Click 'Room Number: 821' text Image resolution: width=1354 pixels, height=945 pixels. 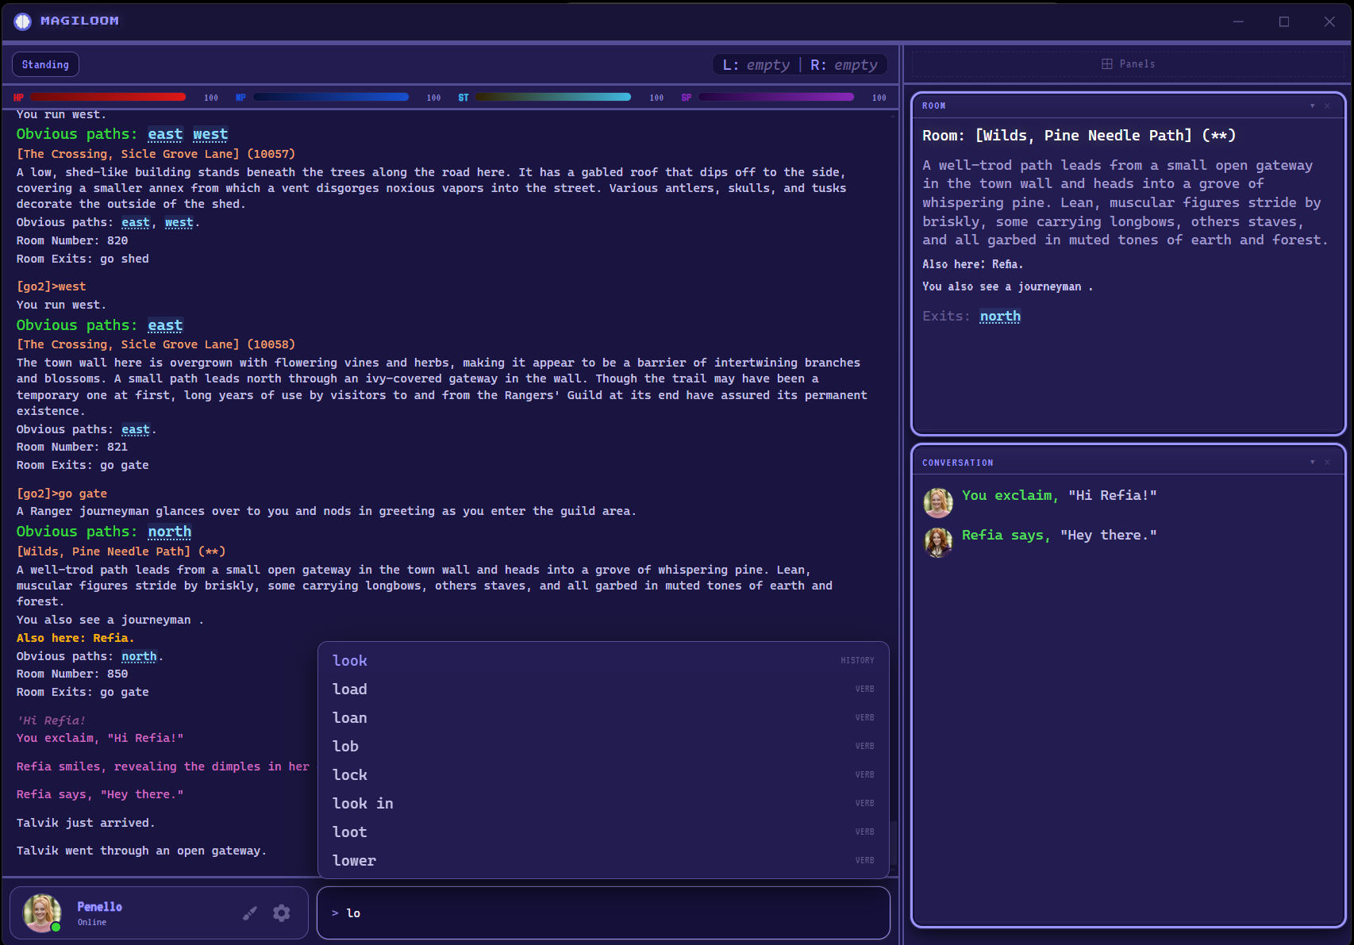pyautogui.click(x=72, y=447)
